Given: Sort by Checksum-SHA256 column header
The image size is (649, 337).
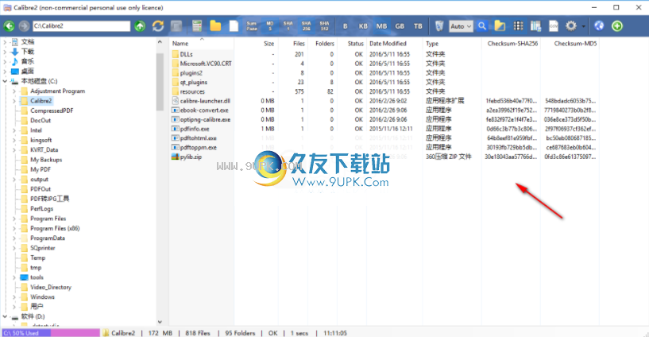Looking at the screenshot, I should click(512, 44).
